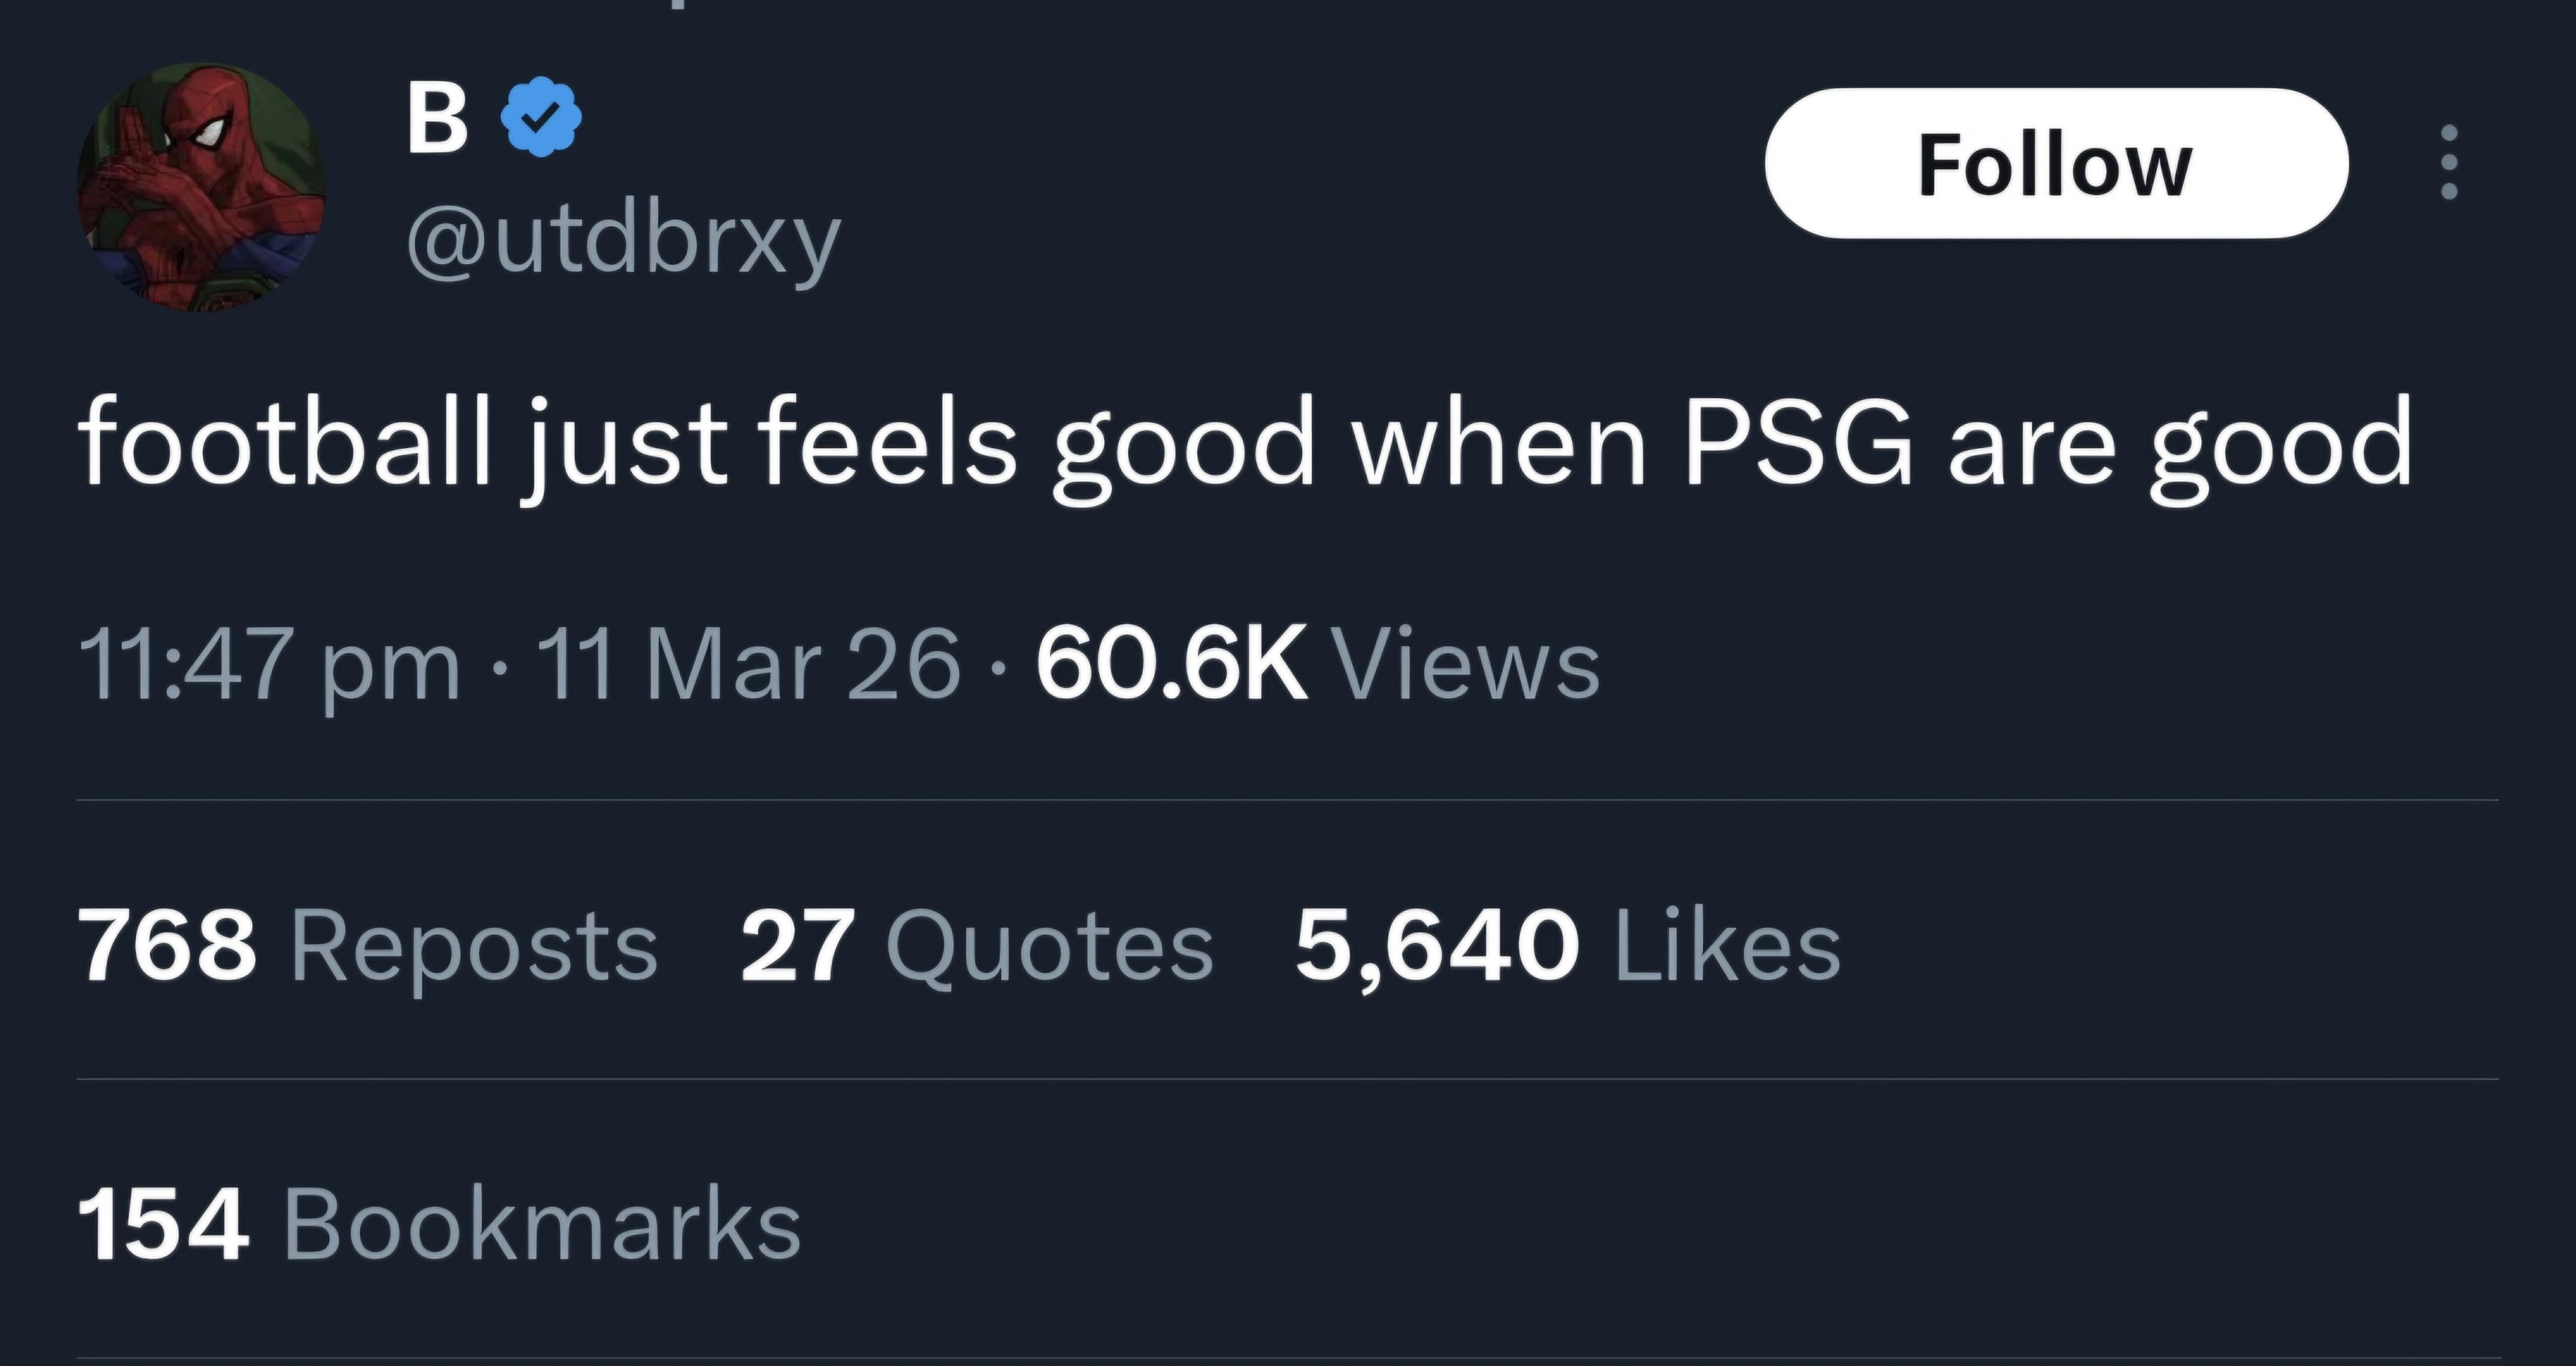Visit the @utdbrxy handle link
The height and width of the screenshot is (1366, 2576).
click(x=624, y=243)
